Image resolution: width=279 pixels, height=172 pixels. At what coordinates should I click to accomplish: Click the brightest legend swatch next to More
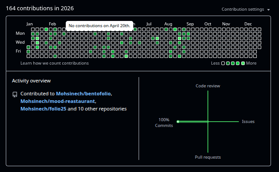click(243, 63)
